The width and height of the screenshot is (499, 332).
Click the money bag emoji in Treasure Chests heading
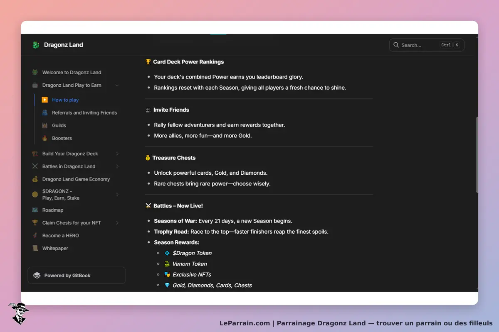click(x=148, y=158)
